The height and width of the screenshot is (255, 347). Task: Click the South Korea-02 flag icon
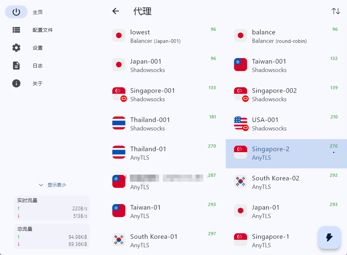tap(241, 182)
